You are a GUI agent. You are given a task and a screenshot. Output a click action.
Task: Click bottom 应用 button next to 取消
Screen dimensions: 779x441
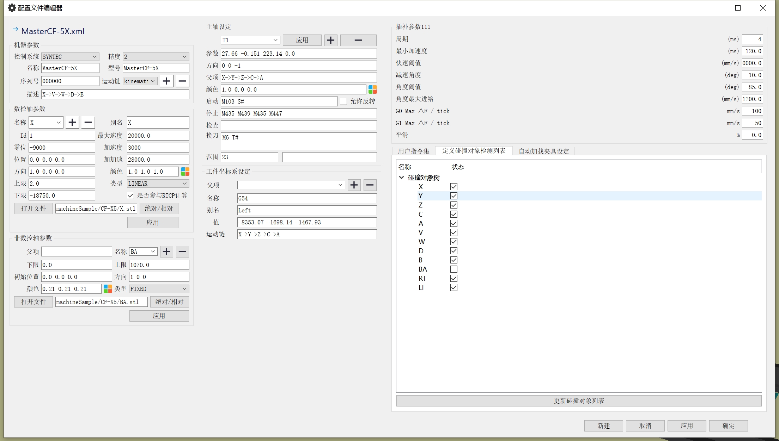(x=687, y=426)
